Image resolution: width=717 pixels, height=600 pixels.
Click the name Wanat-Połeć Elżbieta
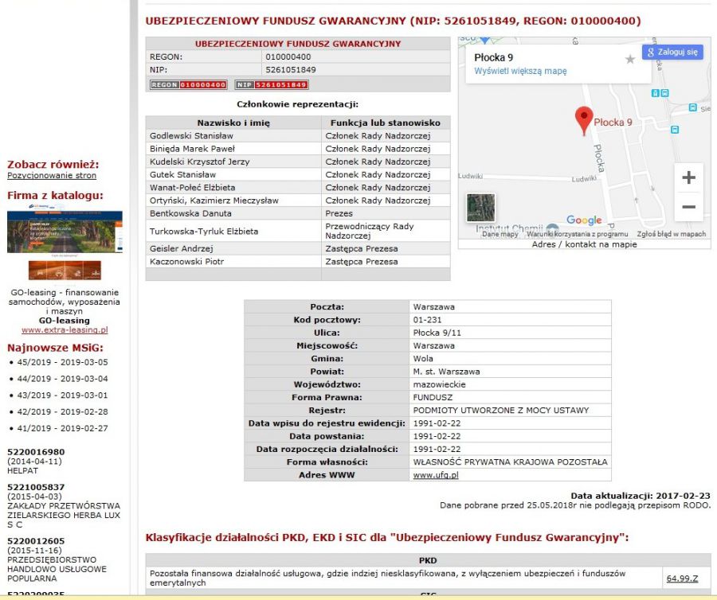[192, 187]
